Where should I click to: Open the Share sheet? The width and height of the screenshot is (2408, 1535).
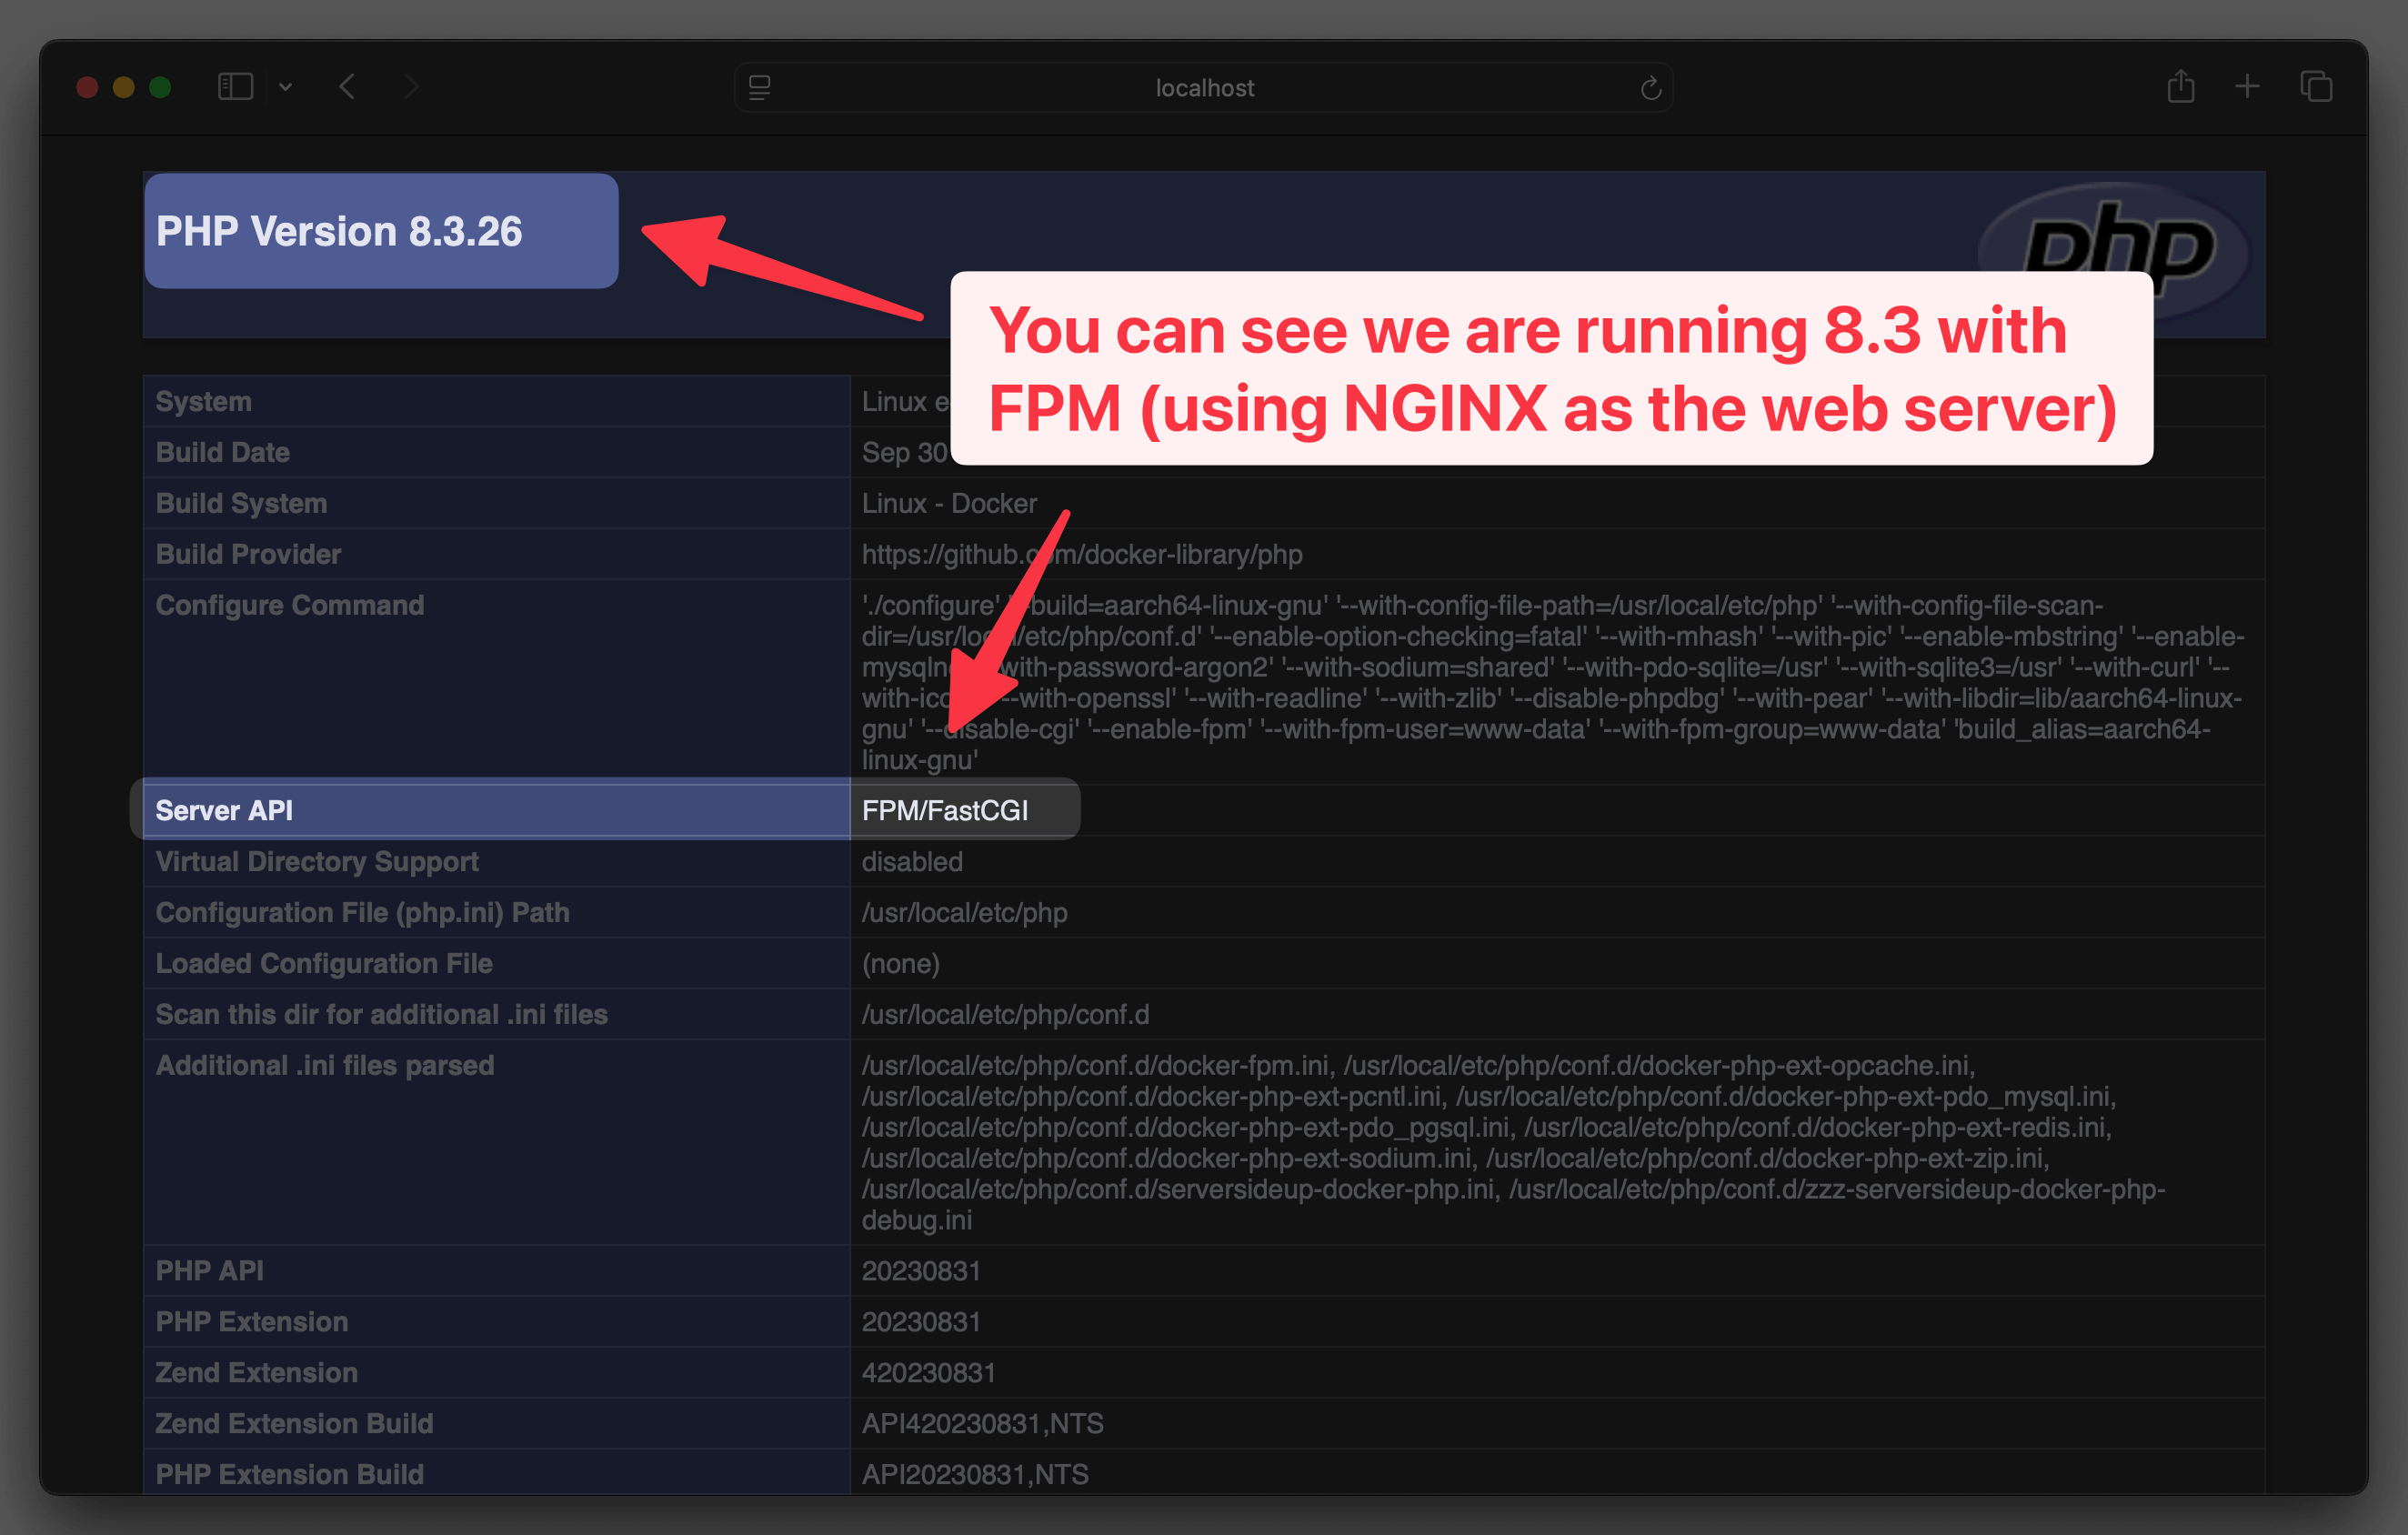click(2181, 87)
